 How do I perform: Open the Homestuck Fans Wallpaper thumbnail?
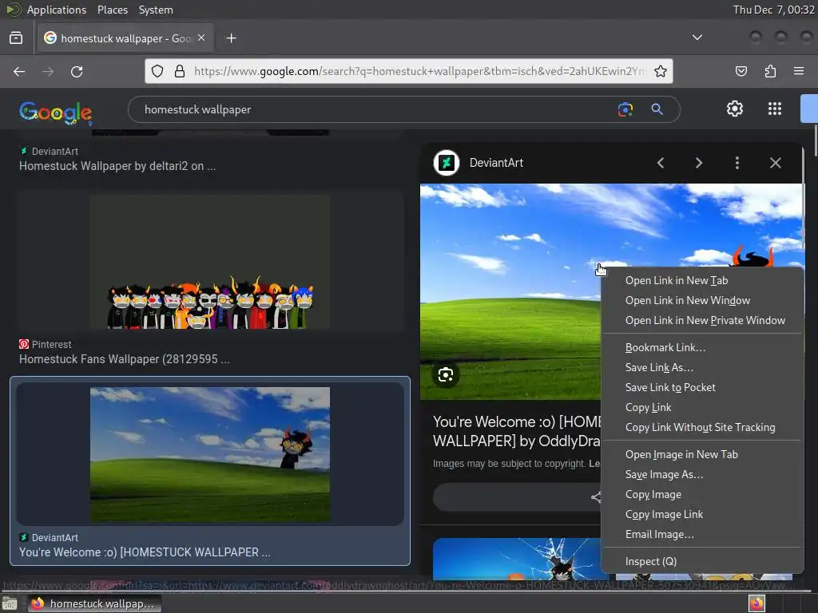(x=210, y=262)
